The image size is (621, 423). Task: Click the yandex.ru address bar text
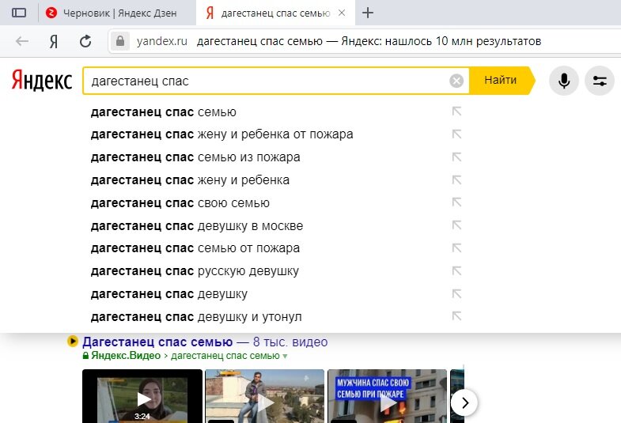[162, 41]
